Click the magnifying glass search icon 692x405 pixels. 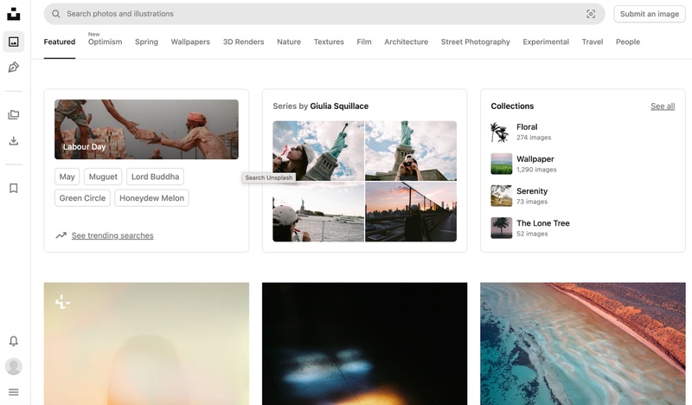click(x=56, y=14)
